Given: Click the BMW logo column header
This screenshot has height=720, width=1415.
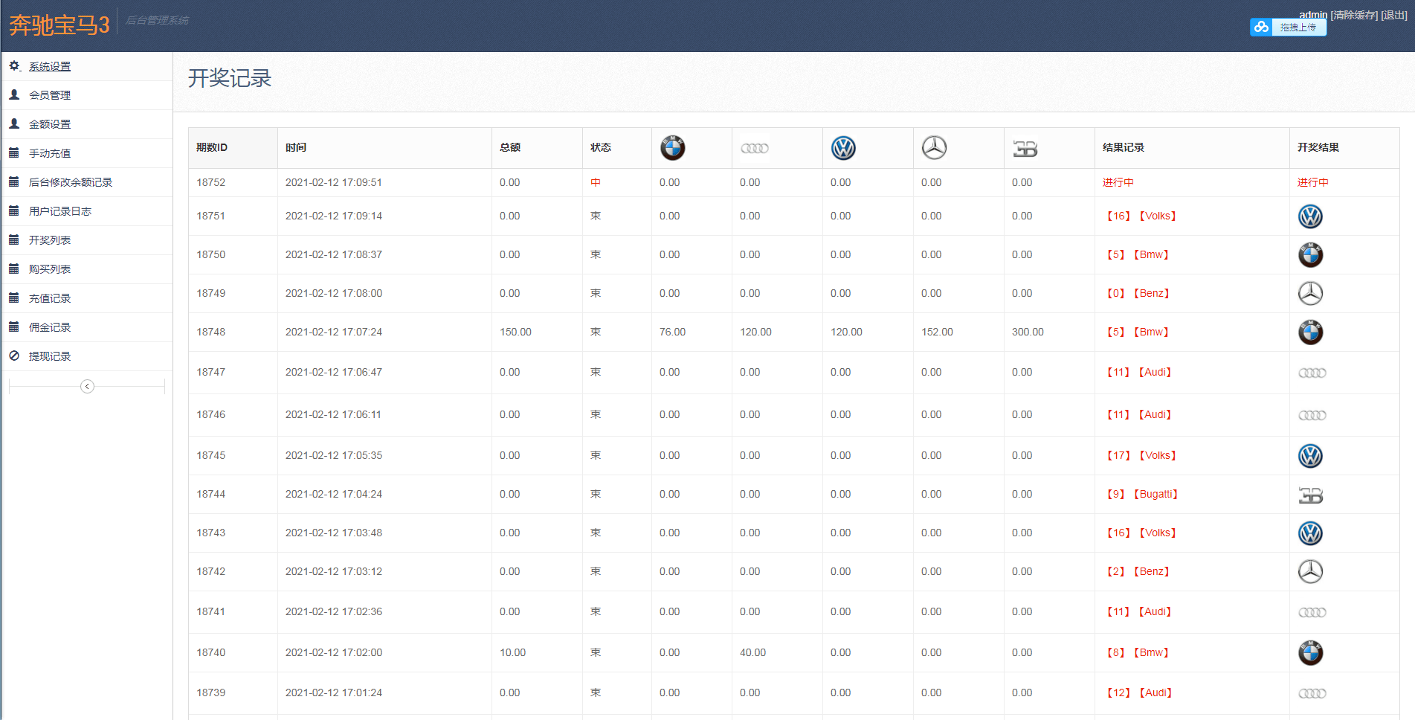Looking at the screenshot, I should [x=672, y=148].
